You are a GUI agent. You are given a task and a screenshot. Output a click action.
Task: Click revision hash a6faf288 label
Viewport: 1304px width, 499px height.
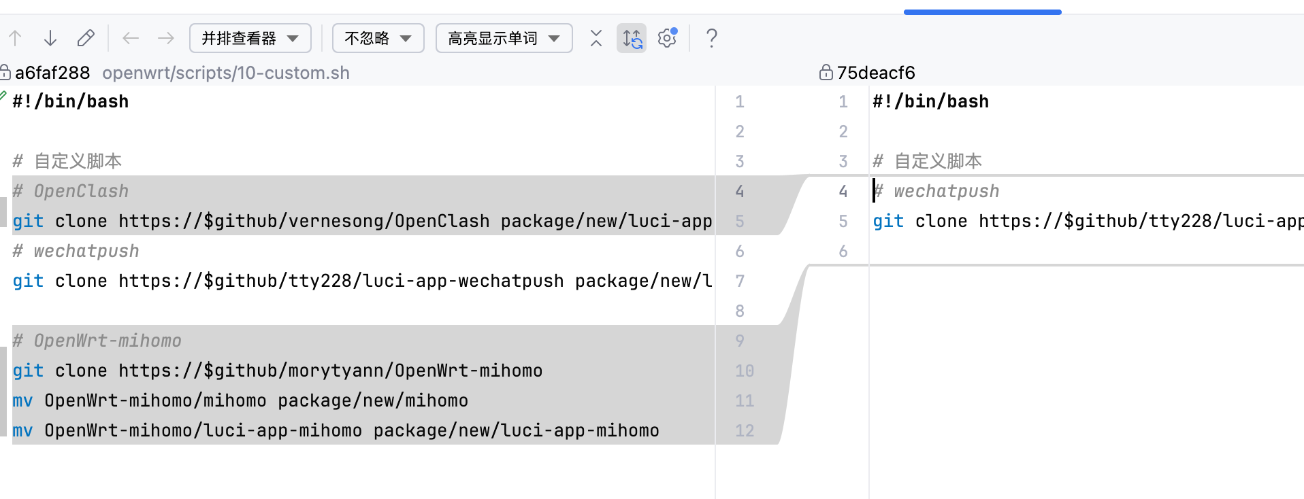(52, 73)
